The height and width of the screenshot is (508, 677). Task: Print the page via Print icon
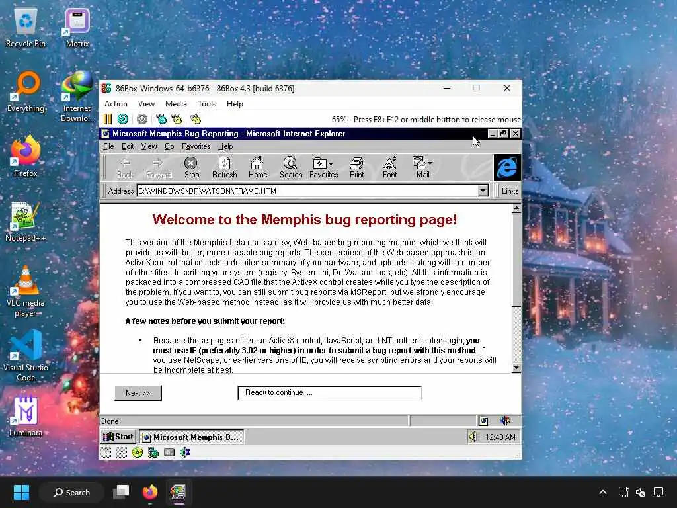pos(356,167)
